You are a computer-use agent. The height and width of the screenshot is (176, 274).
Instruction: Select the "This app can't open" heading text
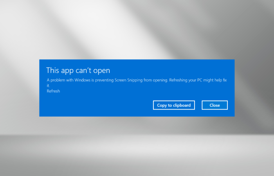tap(78, 70)
